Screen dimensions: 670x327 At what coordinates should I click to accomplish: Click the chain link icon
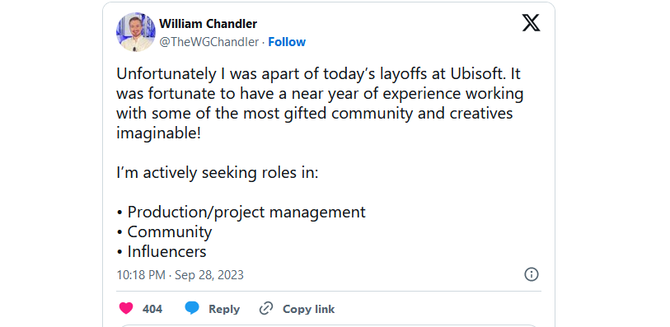pos(266,308)
